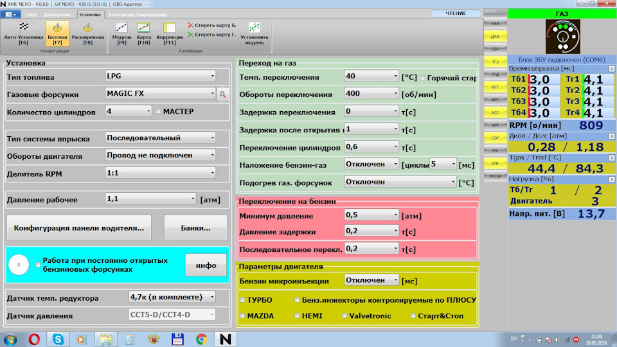Click the ВАК indicator in side strip
This screenshot has height=347, width=617.
tap(495, 24)
